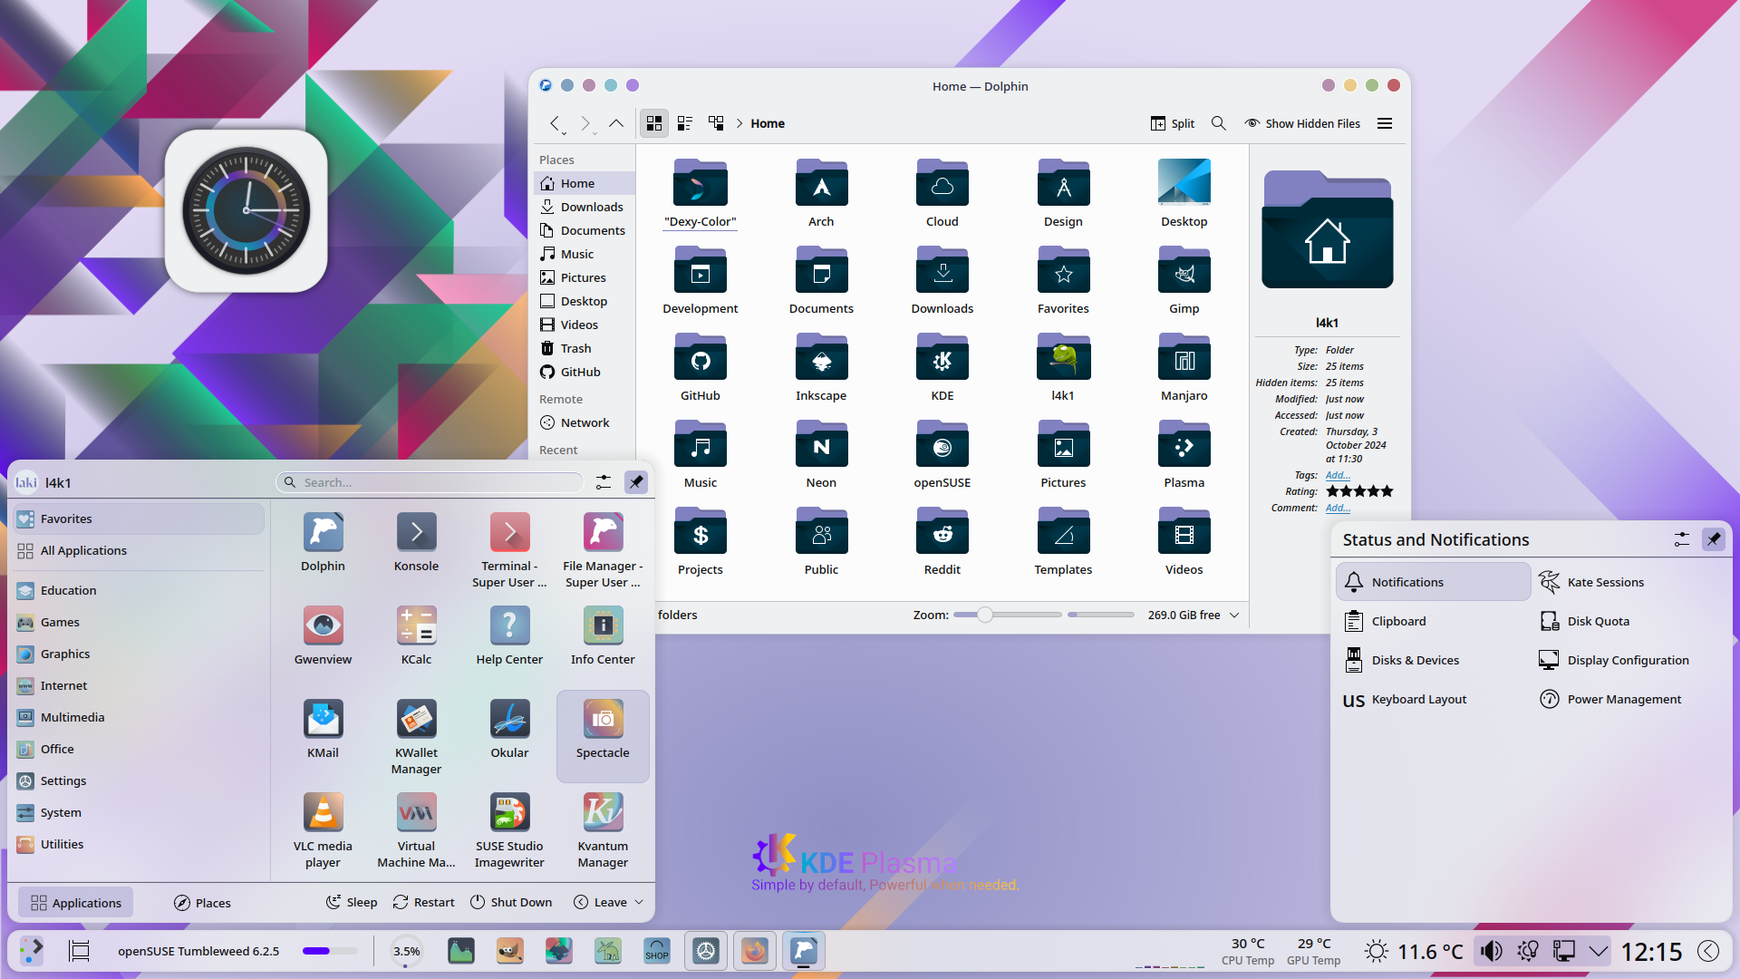Open the Manjaro folder
The image size is (1740, 979).
pos(1184,367)
